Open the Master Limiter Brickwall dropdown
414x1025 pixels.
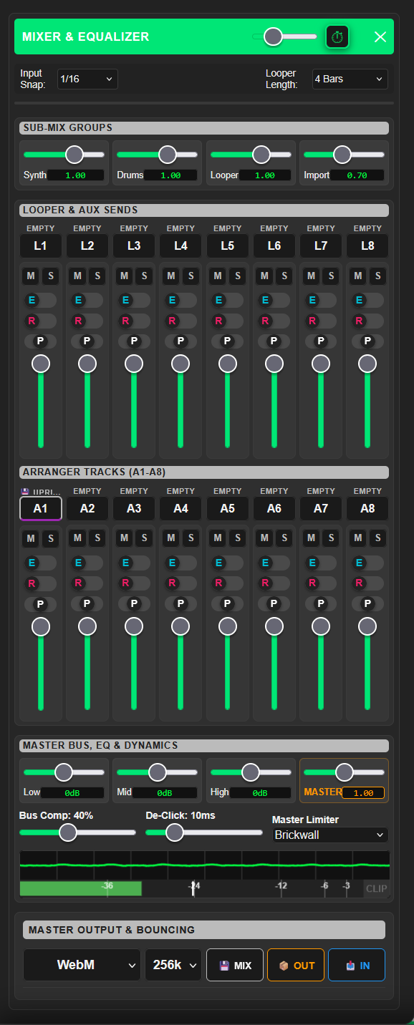click(x=330, y=835)
